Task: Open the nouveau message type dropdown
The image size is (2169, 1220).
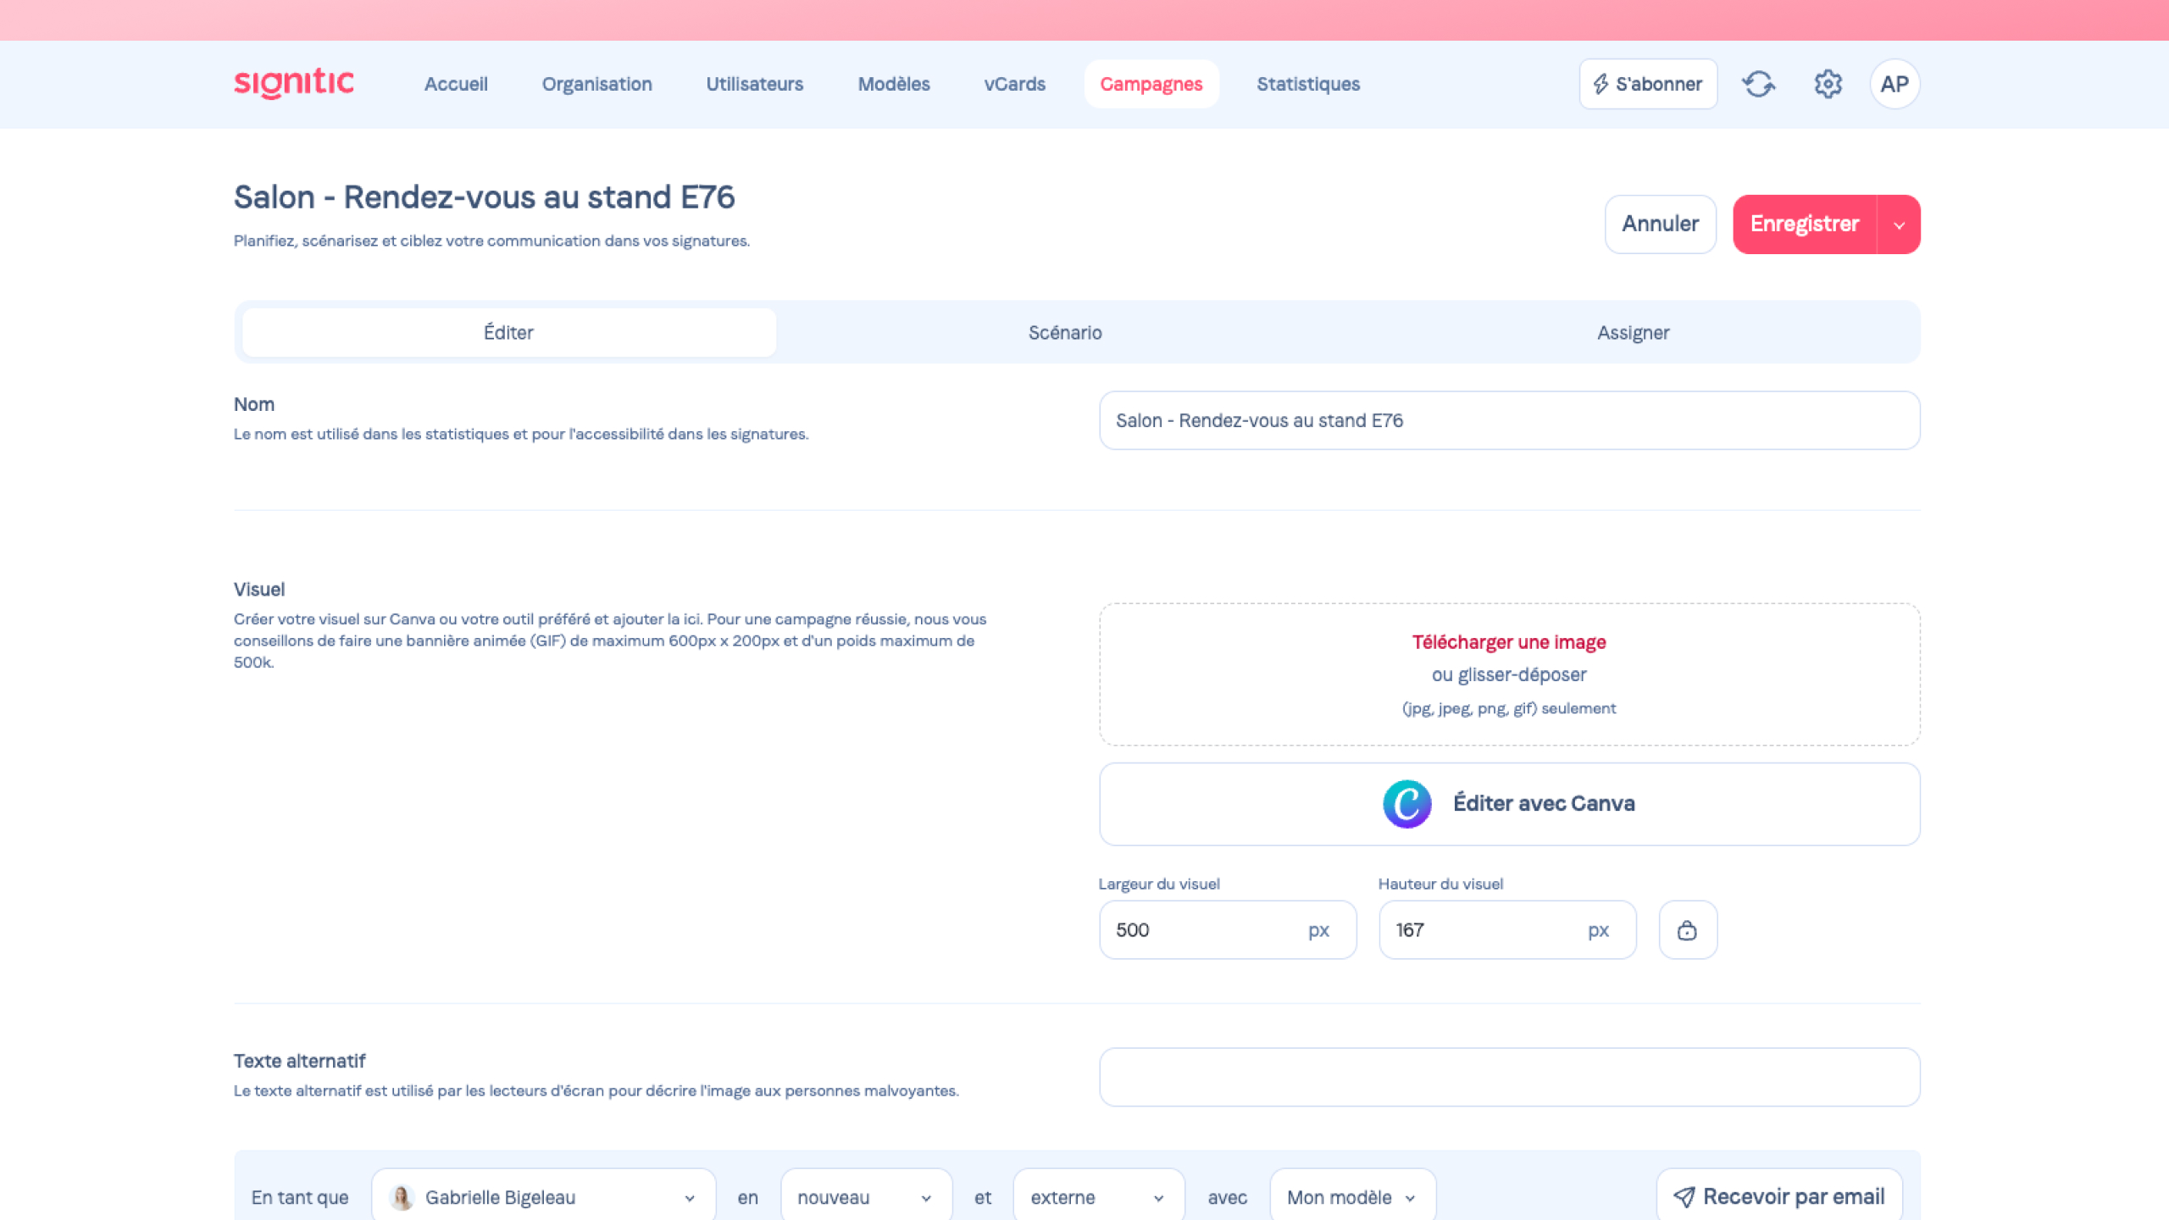Action: (865, 1197)
